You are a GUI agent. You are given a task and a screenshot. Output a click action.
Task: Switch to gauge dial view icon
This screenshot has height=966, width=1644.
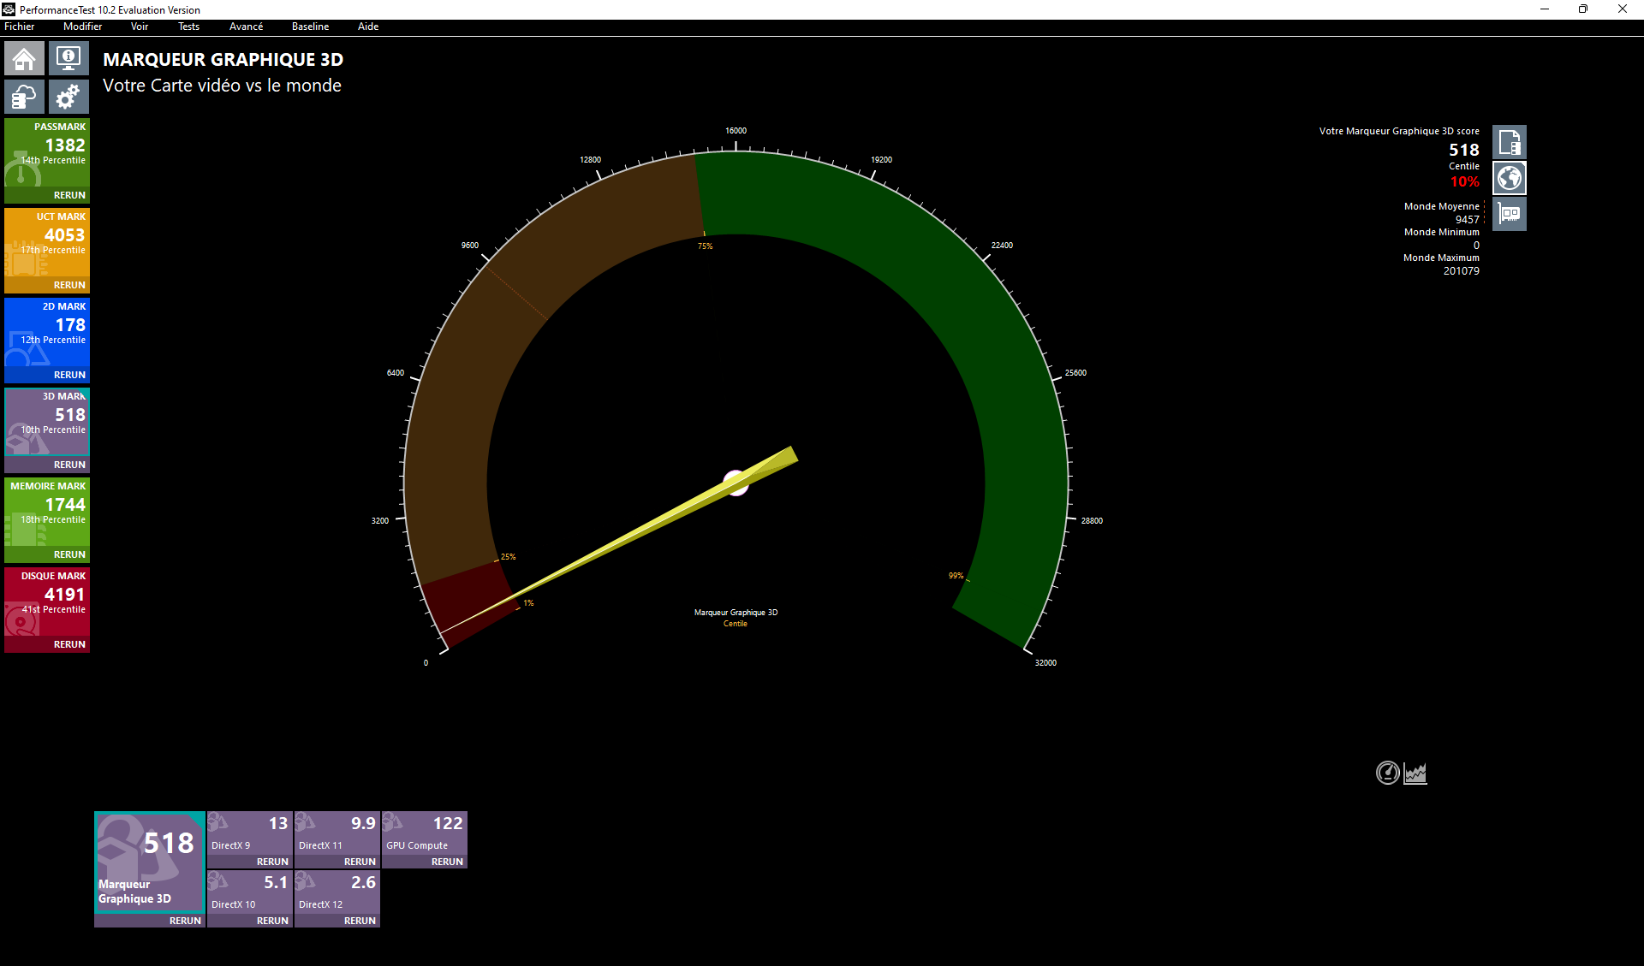1387,773
